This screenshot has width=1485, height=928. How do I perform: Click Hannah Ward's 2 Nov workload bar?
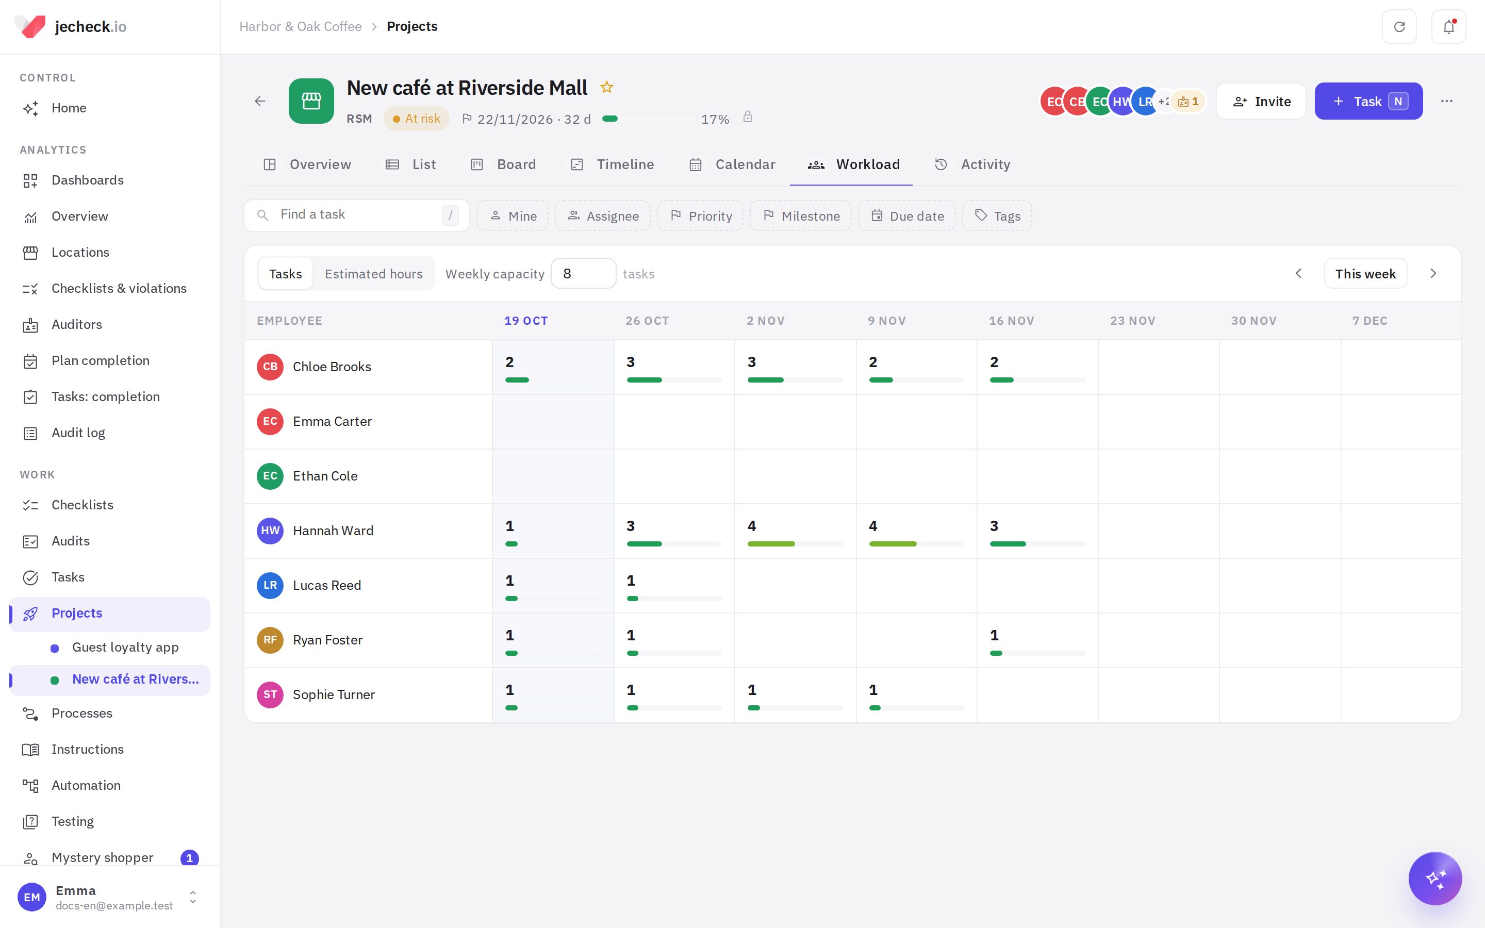(x=795, y=544)
